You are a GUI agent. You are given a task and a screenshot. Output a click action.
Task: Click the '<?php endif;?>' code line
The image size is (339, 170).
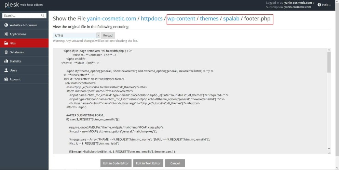[76, 59]
